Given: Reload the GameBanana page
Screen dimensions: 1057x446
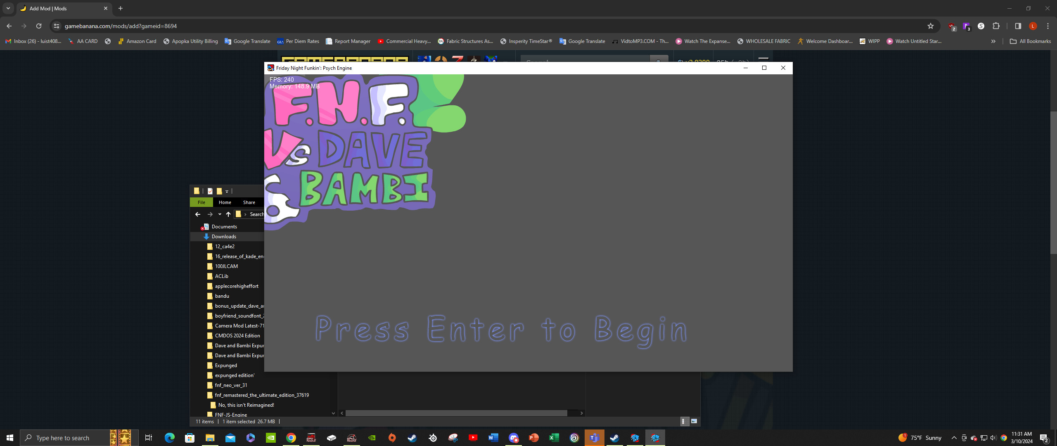Looking at the screenshot, I should 39,26.
